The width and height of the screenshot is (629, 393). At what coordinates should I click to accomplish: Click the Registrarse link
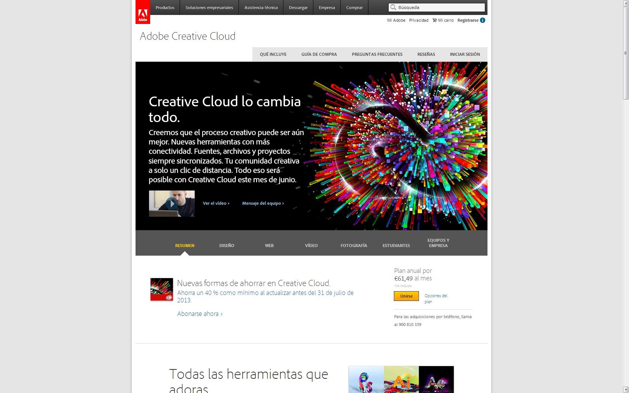coord(468,20)
